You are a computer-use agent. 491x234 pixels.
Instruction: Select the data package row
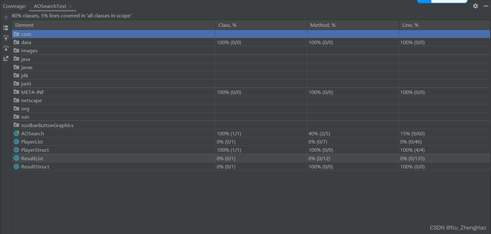click(x=251, y=42)
